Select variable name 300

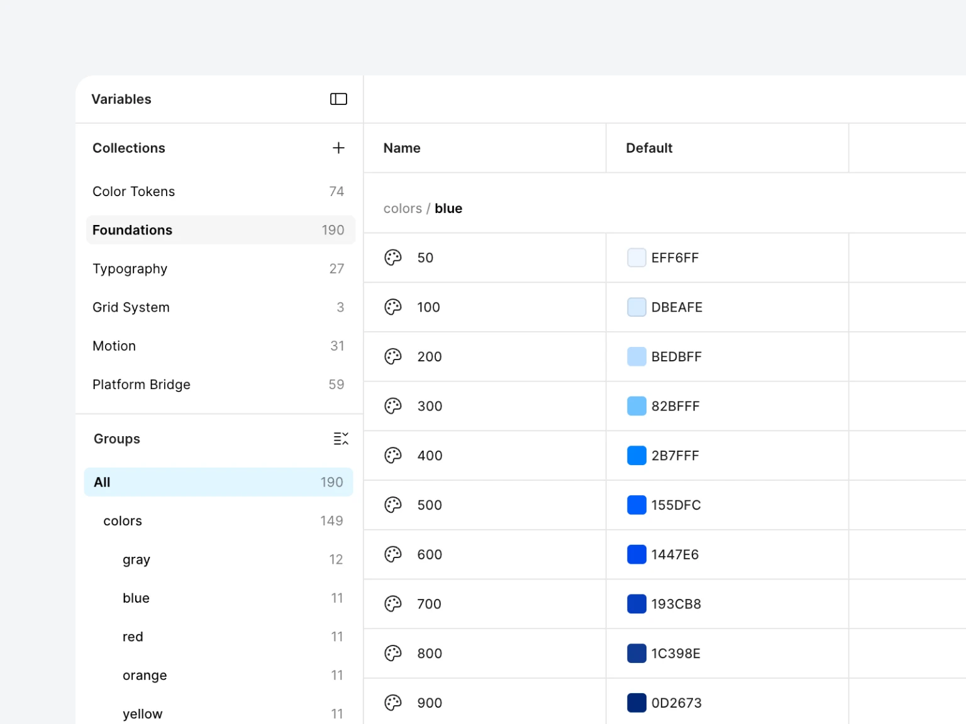(430, 406)
